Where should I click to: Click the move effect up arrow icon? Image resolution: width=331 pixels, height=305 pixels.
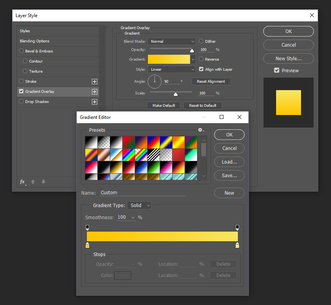(x=33, y=182)
